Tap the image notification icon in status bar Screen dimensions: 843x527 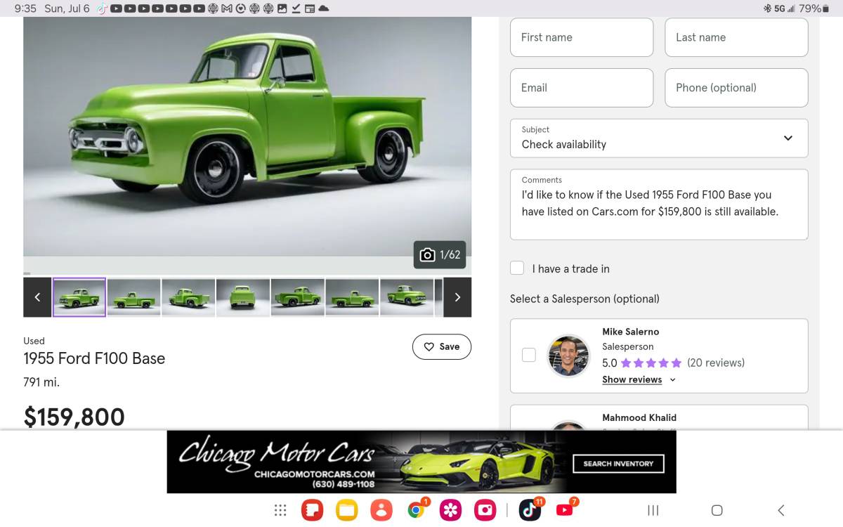[282, 8]
